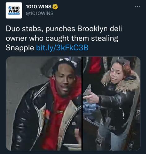
Task: Click the 1010 WINS display name
Action: [39, 7]
